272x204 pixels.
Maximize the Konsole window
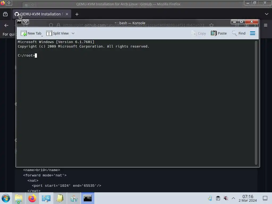(x=241, y=22)
